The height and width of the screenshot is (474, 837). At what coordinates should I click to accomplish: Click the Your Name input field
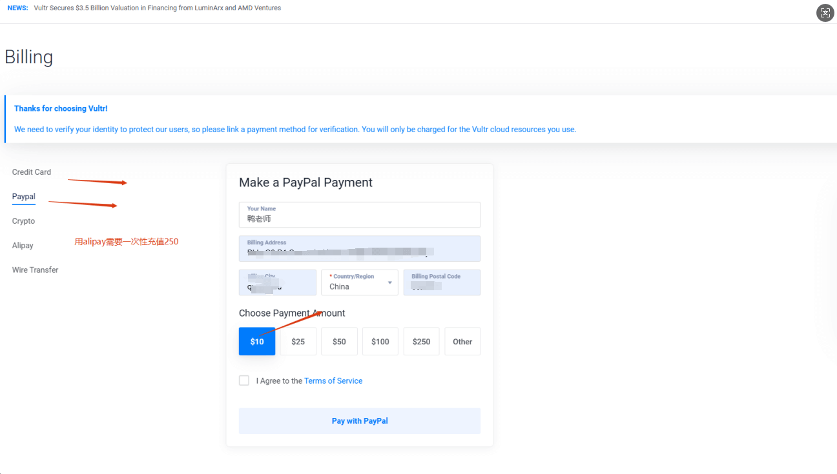click(x=360, y=215)
